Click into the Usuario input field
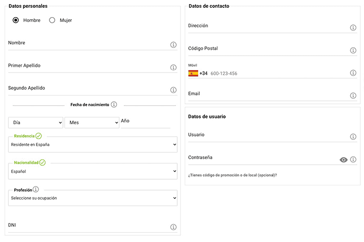 click(x=265, y=136)
